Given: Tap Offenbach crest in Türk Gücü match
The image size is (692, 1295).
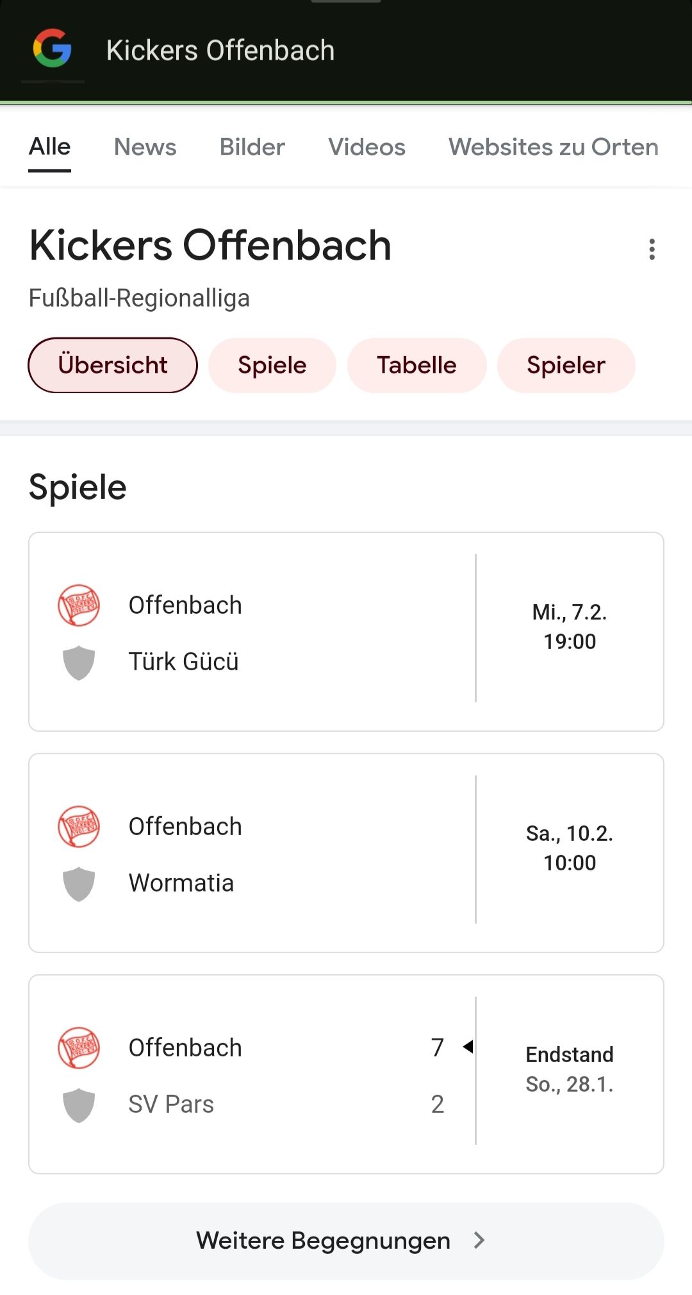Looking at the screenshot, I should (x=79, y=605).
